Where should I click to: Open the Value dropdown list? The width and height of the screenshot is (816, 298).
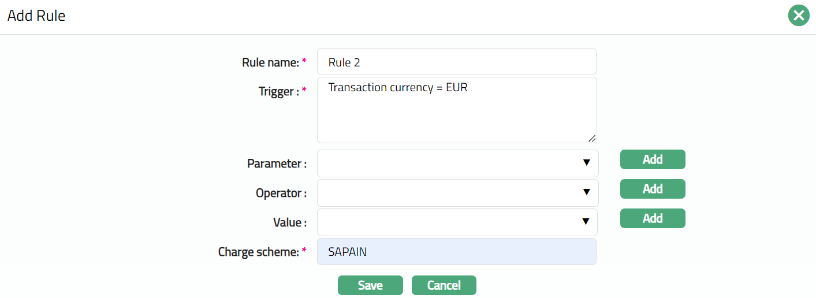[x=457, y=222]
